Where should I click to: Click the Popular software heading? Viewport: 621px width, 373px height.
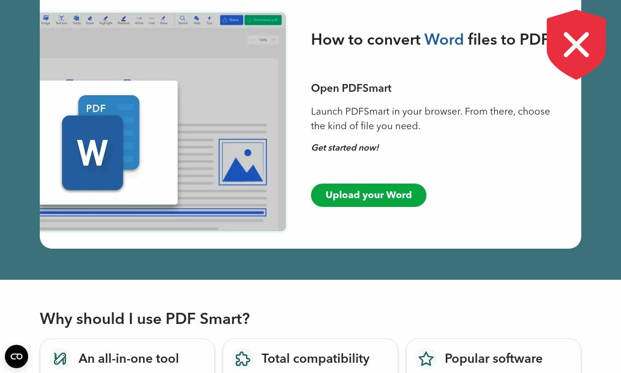[493, 358]
